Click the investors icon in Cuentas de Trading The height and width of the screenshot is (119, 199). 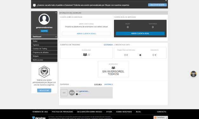pyautogui.click(x=85, y=54)
